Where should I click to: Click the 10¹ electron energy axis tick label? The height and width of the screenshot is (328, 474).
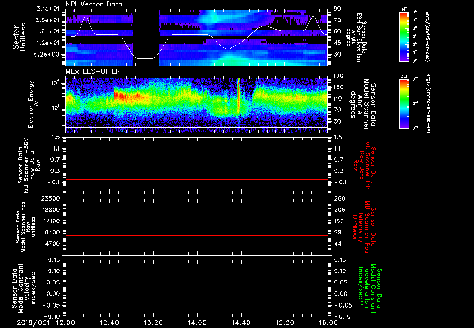pos(56,108)
